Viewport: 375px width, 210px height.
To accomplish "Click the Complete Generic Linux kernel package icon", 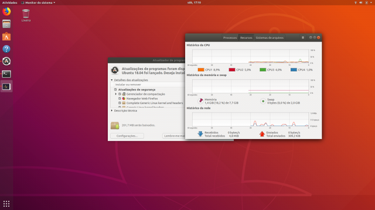I will pyautogui.click(x=124, y=103).
